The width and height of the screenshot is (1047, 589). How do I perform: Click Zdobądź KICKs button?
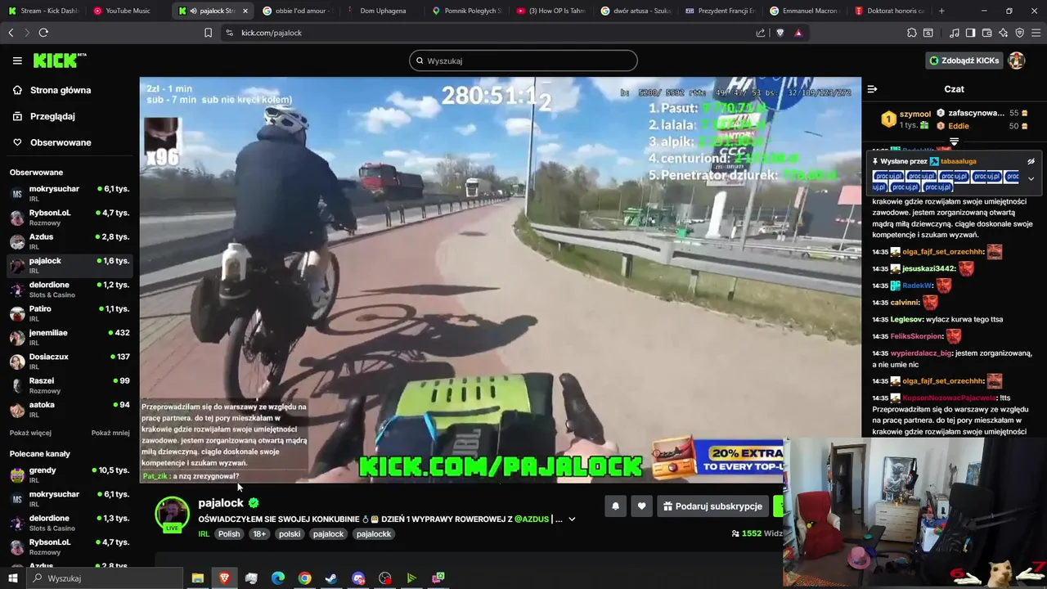[964, 61]
